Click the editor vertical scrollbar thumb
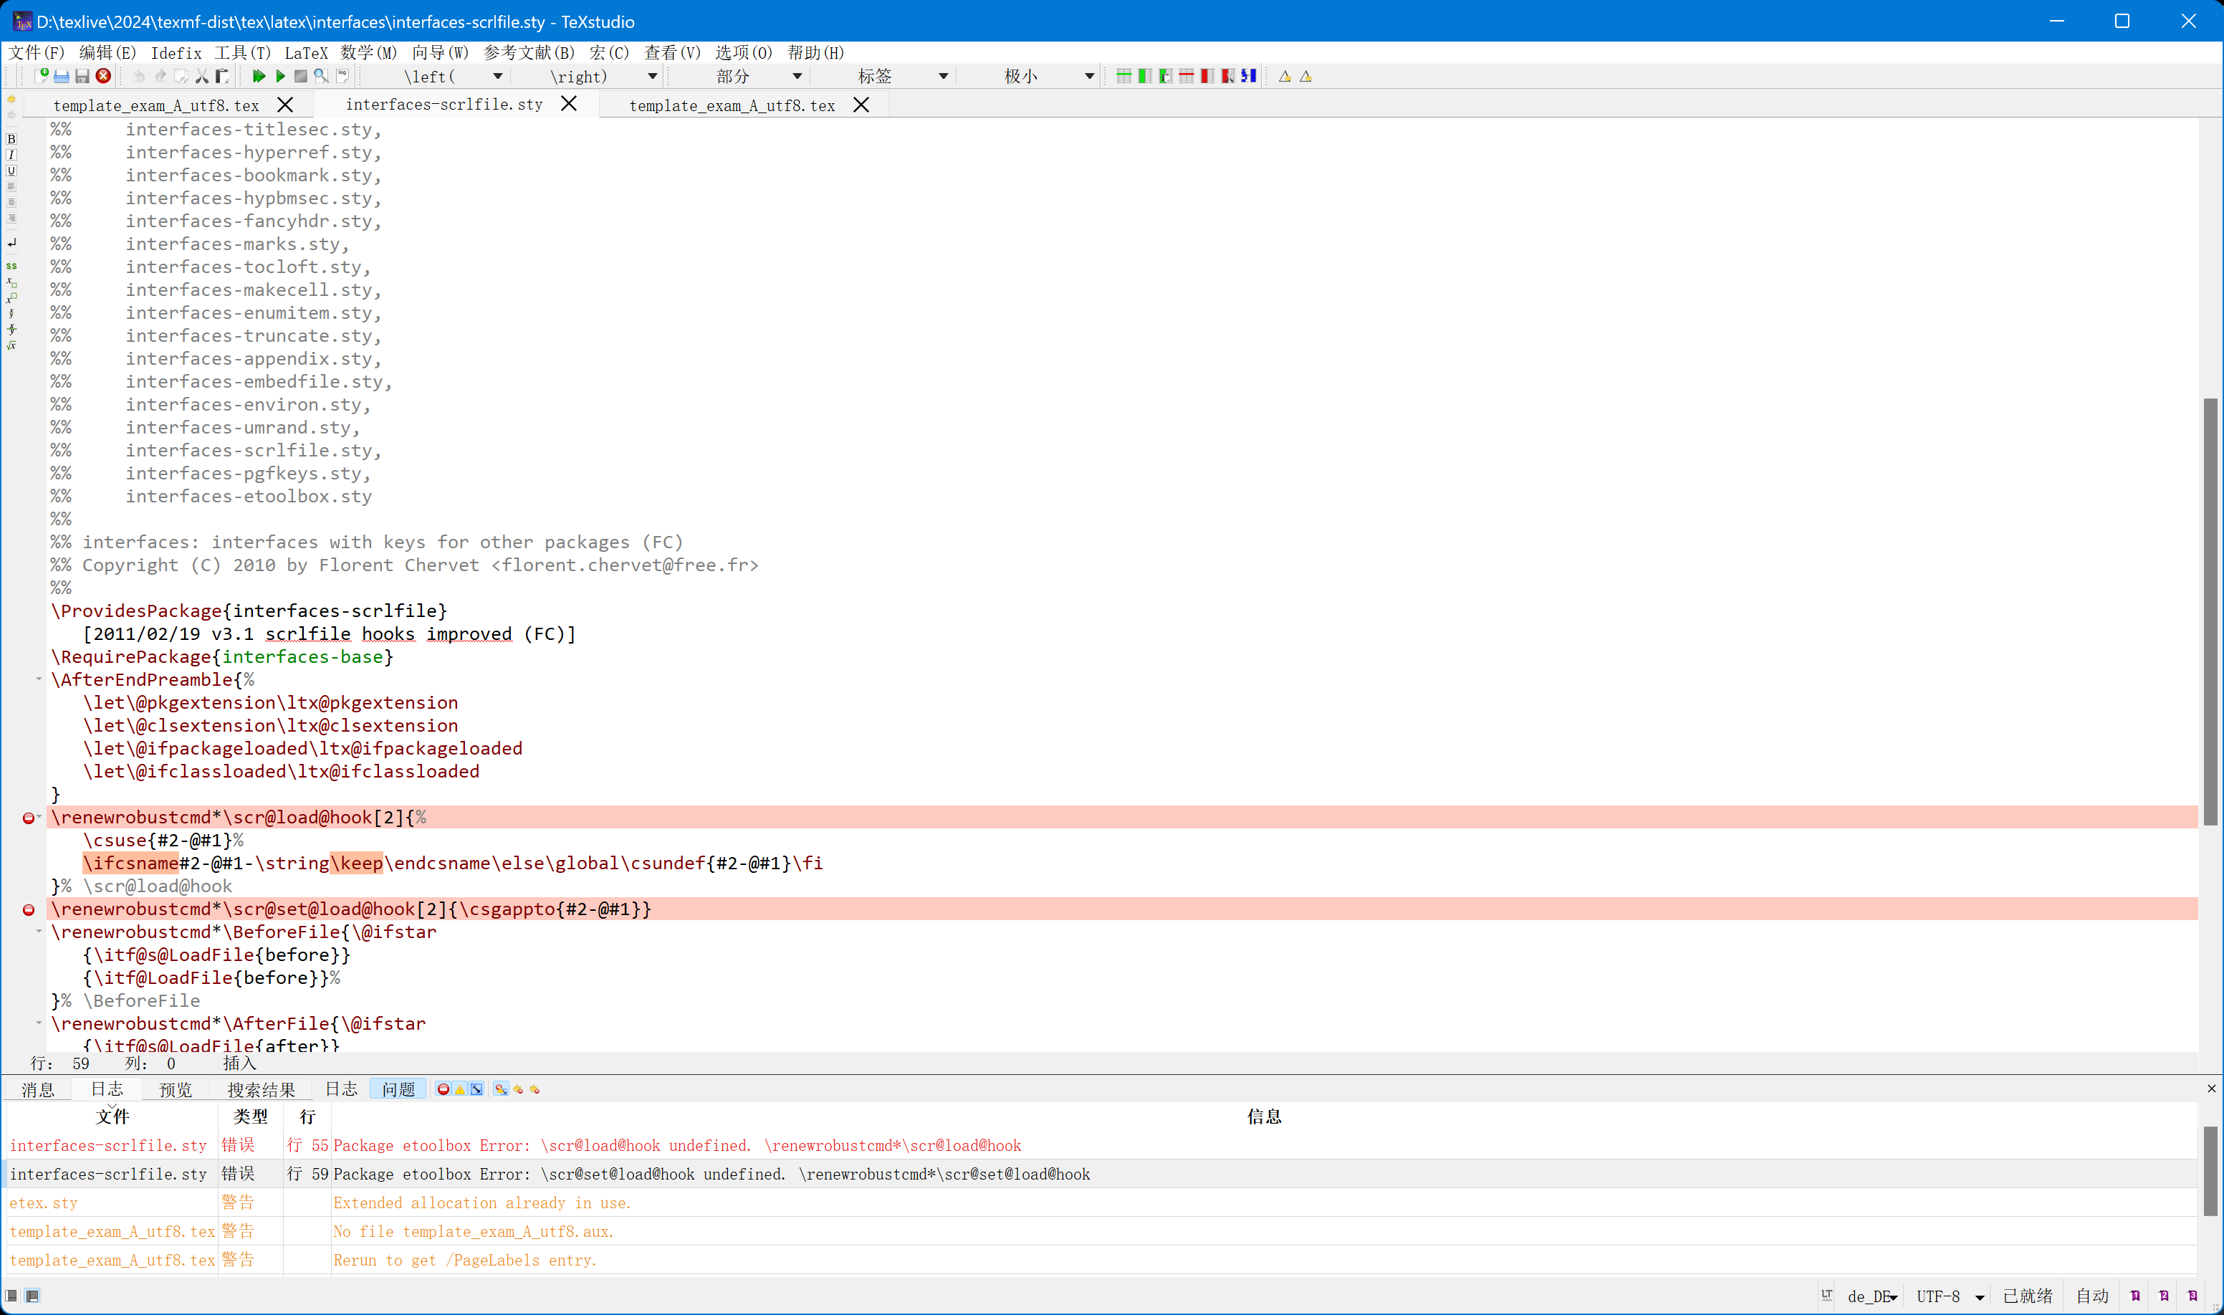Screen dimensions: 2224x1315 click(2210, 611)
